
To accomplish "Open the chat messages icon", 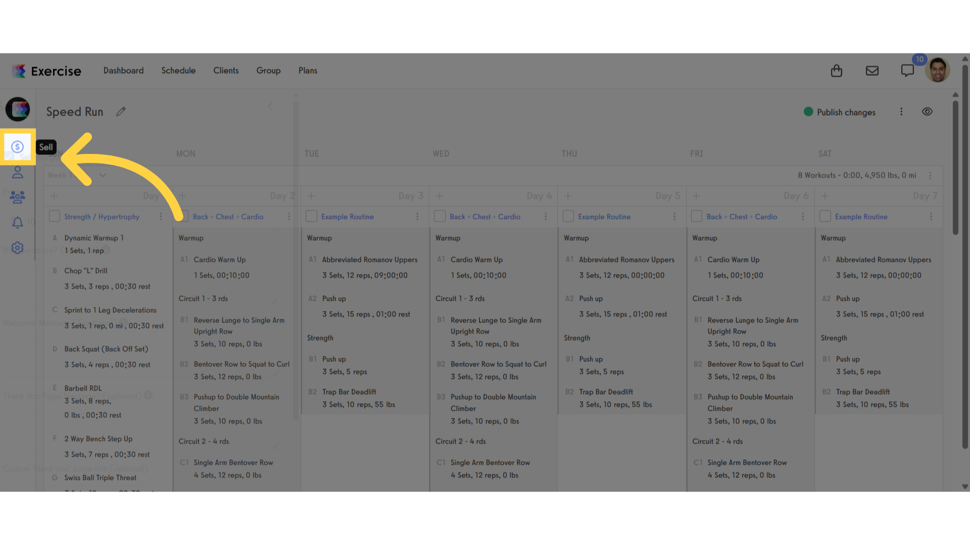I will [907, 71].
